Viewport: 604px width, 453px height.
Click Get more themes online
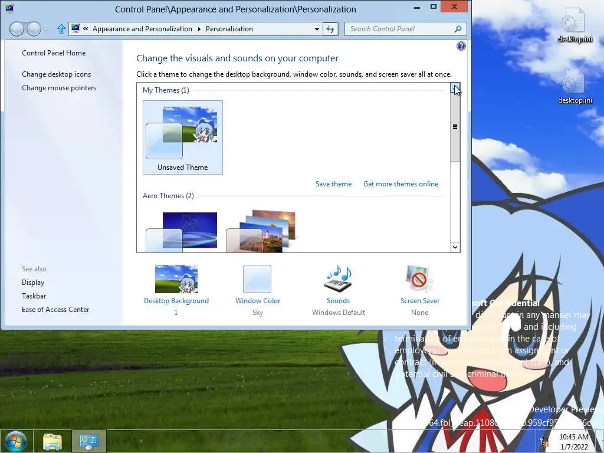coord(401,184)
